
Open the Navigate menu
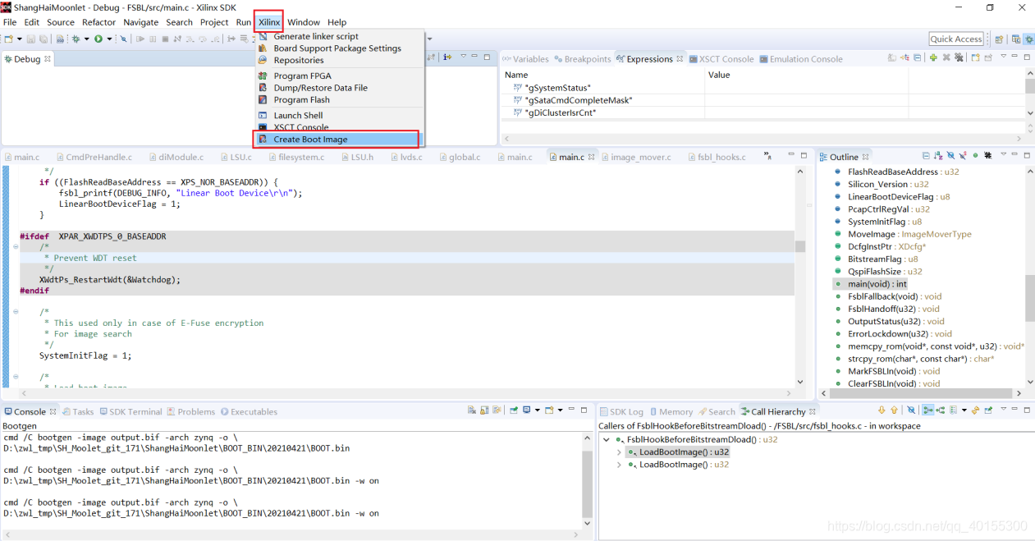tap(141, 22)
